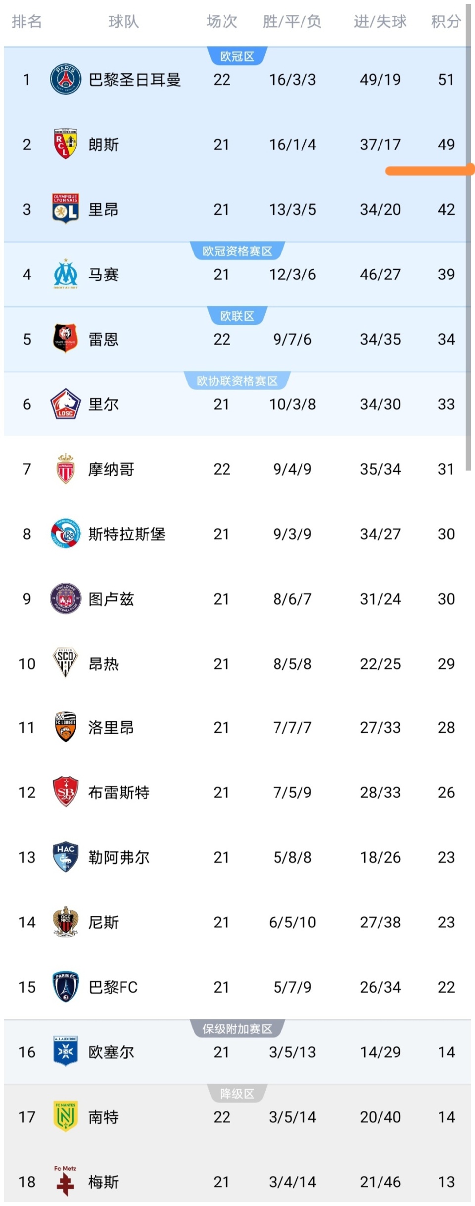Viewport: 475px width, 1206px height.
Task: Click the 积分 column header
Action: (x=446, y=21)
